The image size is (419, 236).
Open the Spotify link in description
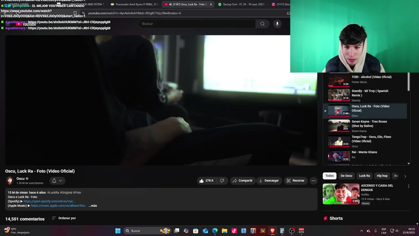(x=49, y=201)
